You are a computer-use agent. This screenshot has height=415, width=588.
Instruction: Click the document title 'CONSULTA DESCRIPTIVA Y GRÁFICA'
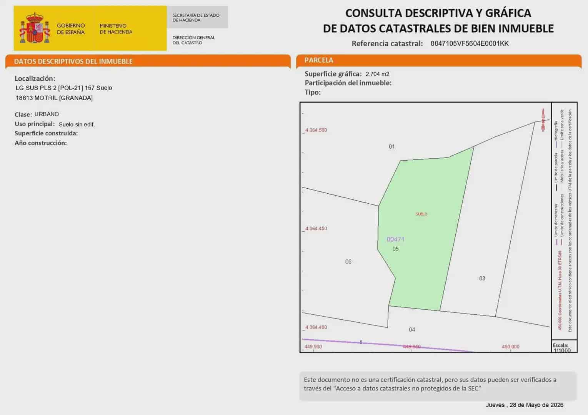[x=438, y=13]
